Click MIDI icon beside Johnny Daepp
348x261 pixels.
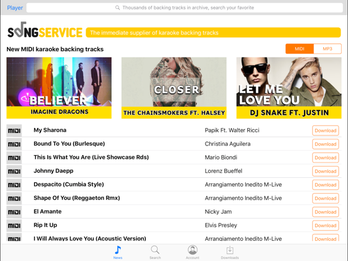[14, 171]
